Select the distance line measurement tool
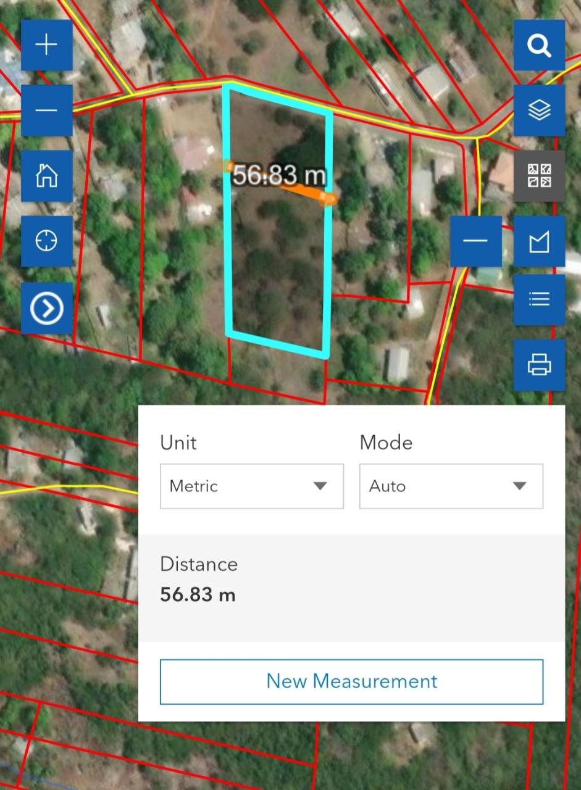 [475, 241]
